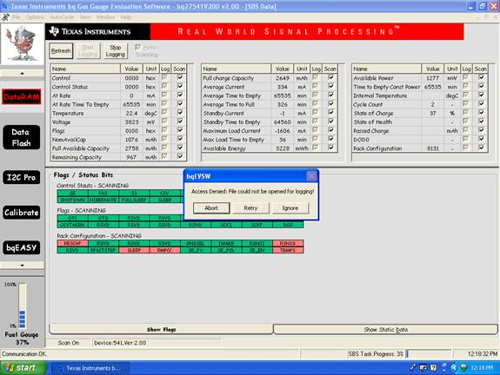Click the RMFCC flag bit

164,250
